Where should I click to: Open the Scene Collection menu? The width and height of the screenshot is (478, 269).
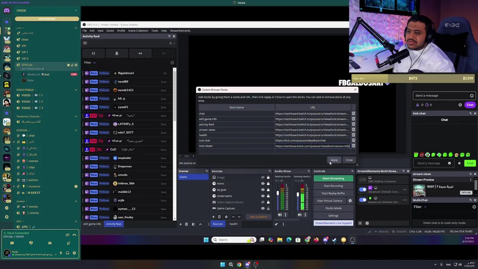[138, 31]
